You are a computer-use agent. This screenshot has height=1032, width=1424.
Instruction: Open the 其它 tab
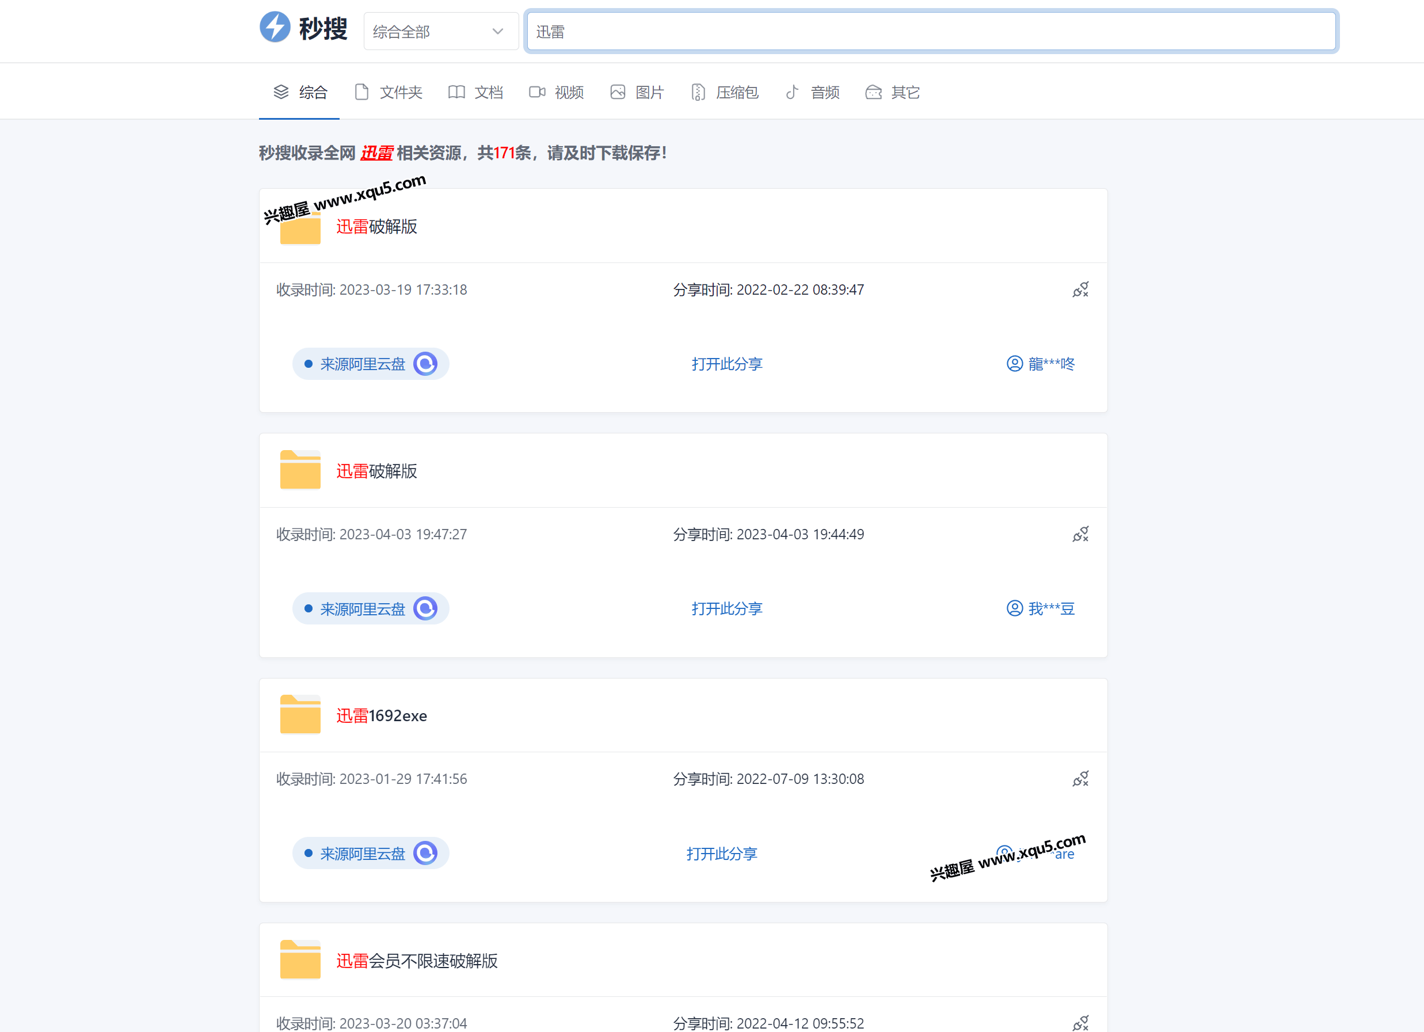pos(892,92)
